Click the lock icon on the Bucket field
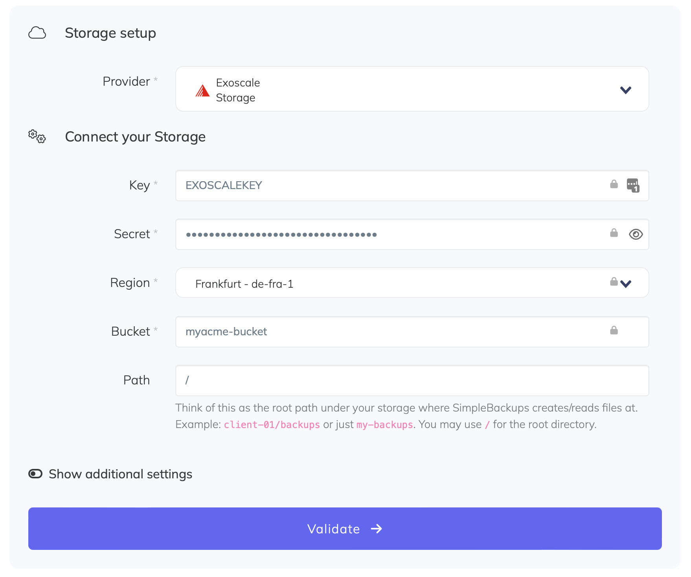The width and height of the screenshot is (691, 577). [614, 330]
